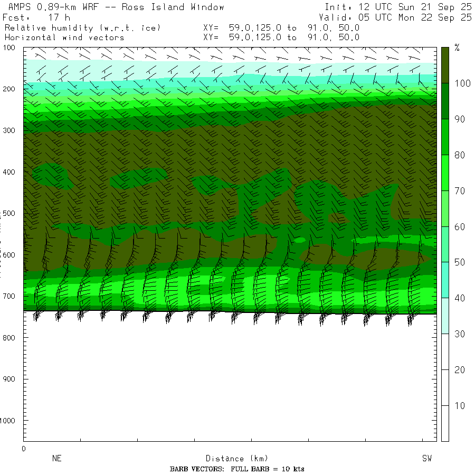Click the 600 pressure level axis label
475x475 pixels.
coord(9,255)
